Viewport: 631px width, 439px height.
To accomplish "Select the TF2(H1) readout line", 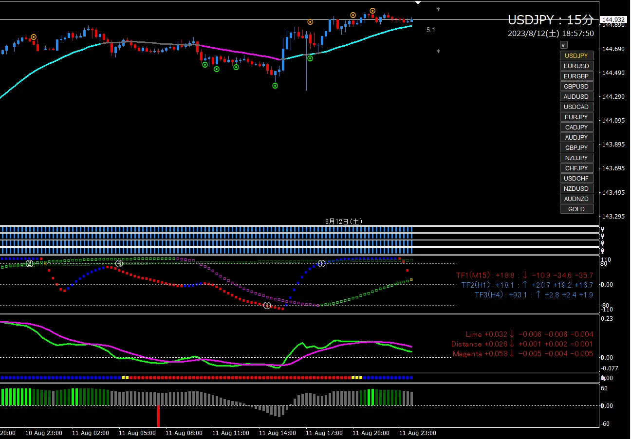I will tap(527, 285).
